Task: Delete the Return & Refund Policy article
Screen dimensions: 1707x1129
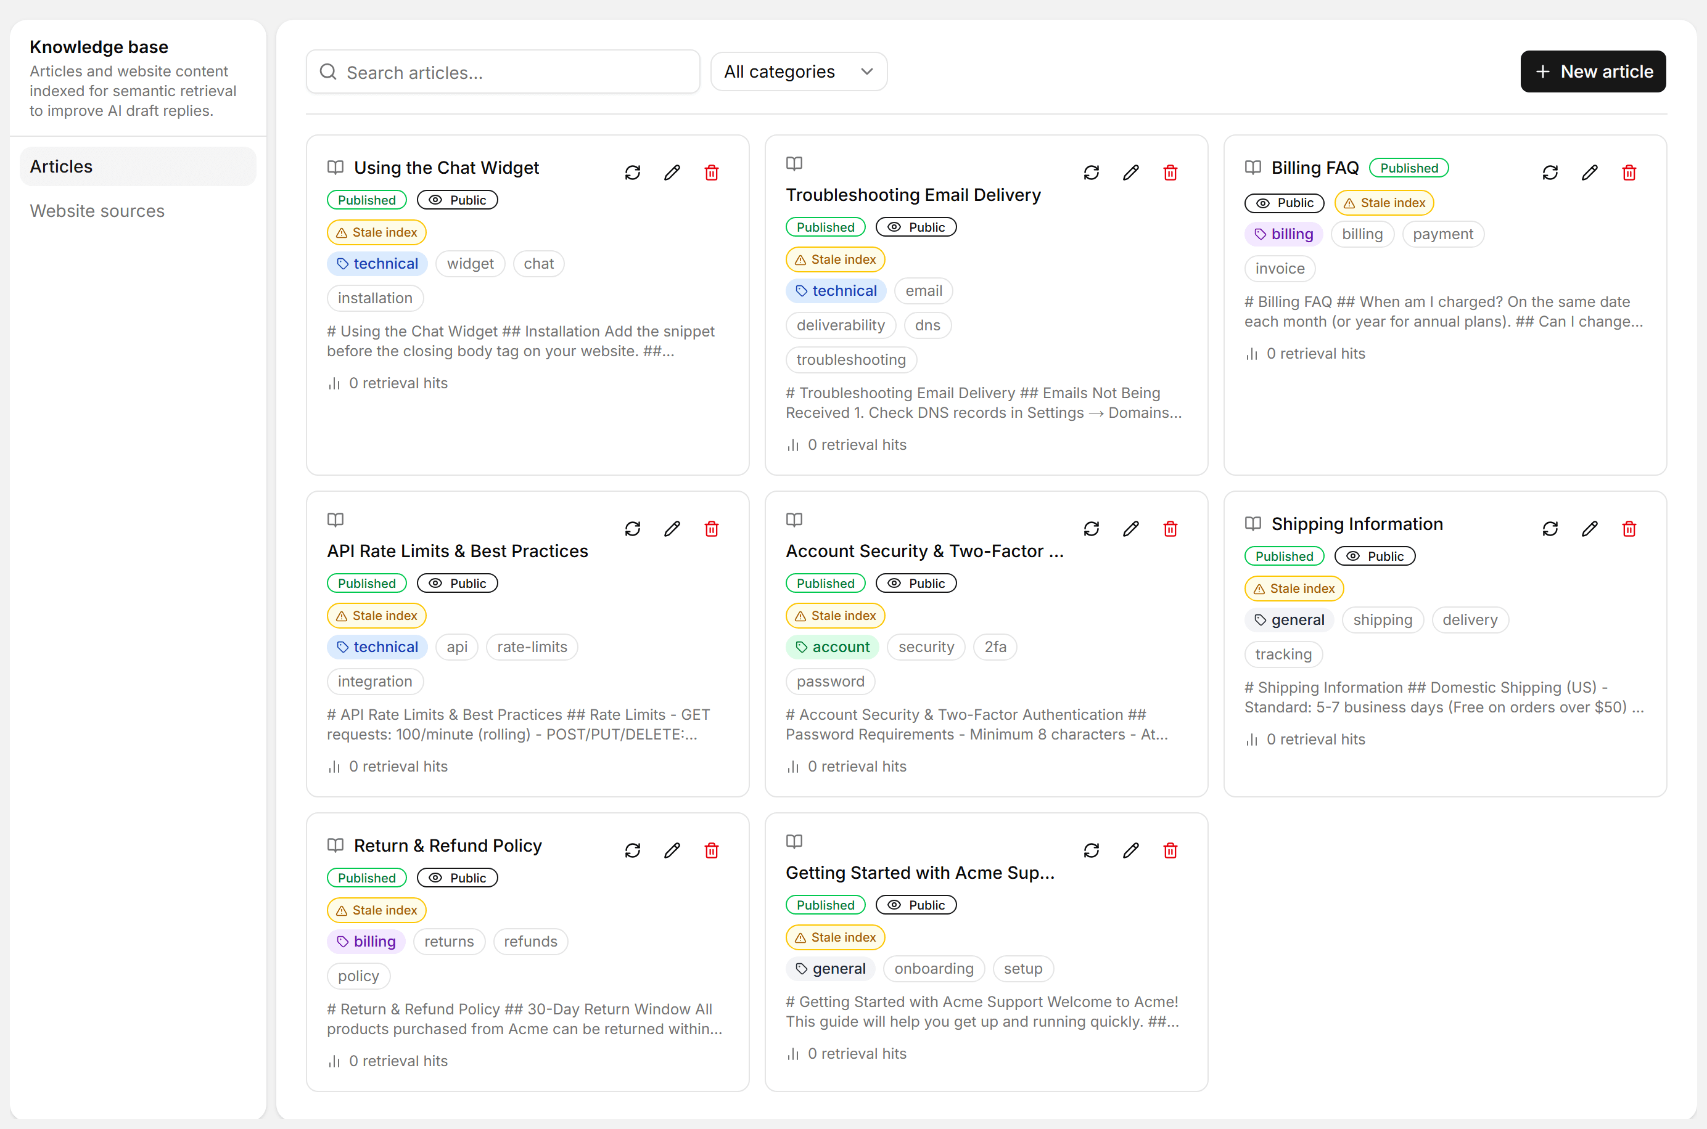Action: 712,851
